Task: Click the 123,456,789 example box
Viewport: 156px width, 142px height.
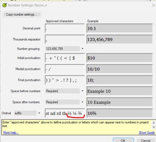Action: click(120, 39)
